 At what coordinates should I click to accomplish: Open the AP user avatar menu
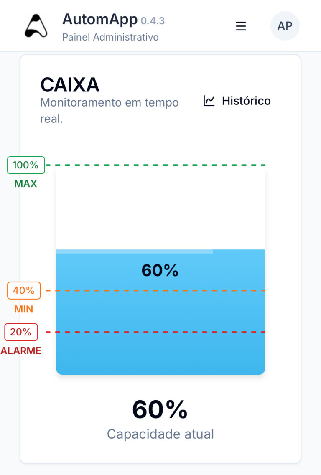[285, 26]
